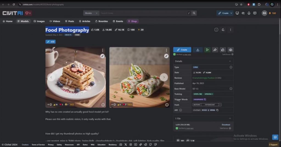This screenshot has height=147, width=281.
Task: Click the cloud upload/download button
Action: [x=231, y=50]
